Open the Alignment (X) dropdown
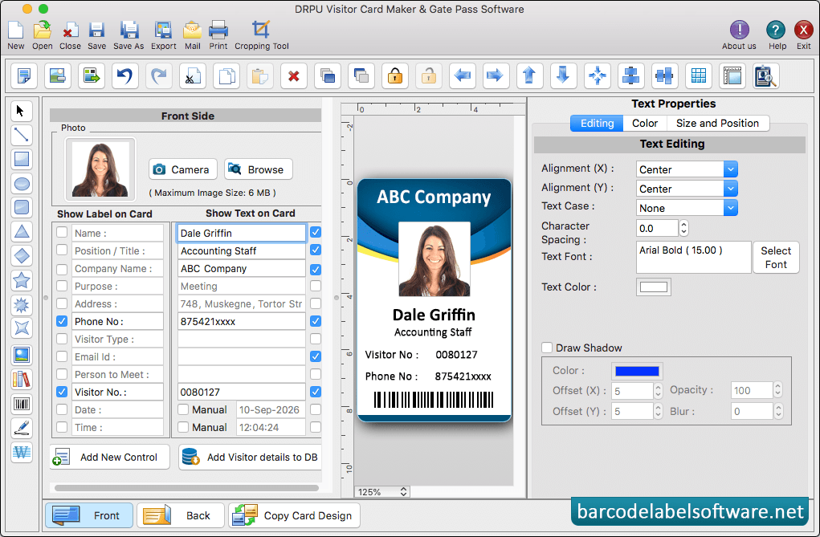 pos(687,169)
